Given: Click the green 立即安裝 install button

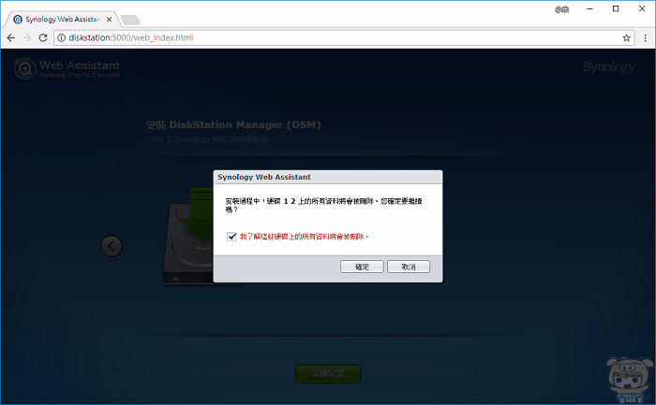Looking at the screenshot, I should pos(328,374).
